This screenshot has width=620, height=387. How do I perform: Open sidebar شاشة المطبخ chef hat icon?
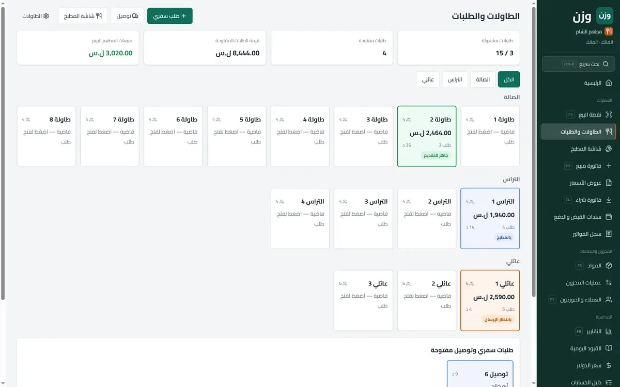point(609,149)
